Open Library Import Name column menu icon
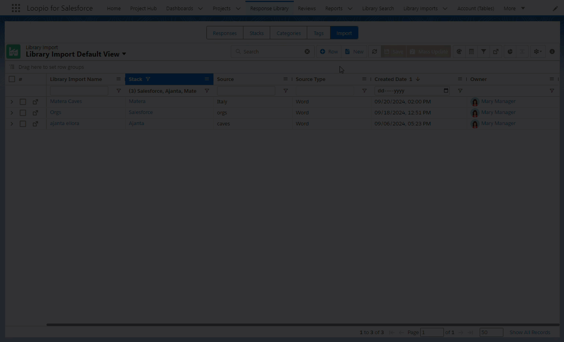564x342 pixels. pyautogui.click(x=118, y=79)
